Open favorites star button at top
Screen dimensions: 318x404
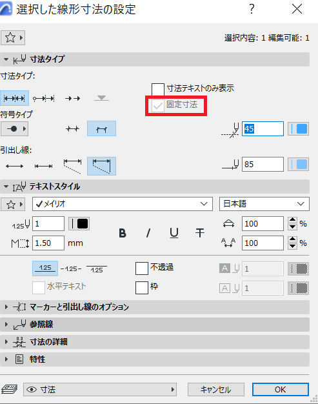click(x=13, y=38)
